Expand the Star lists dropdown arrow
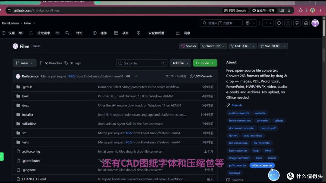 click(x=285, y=46)
